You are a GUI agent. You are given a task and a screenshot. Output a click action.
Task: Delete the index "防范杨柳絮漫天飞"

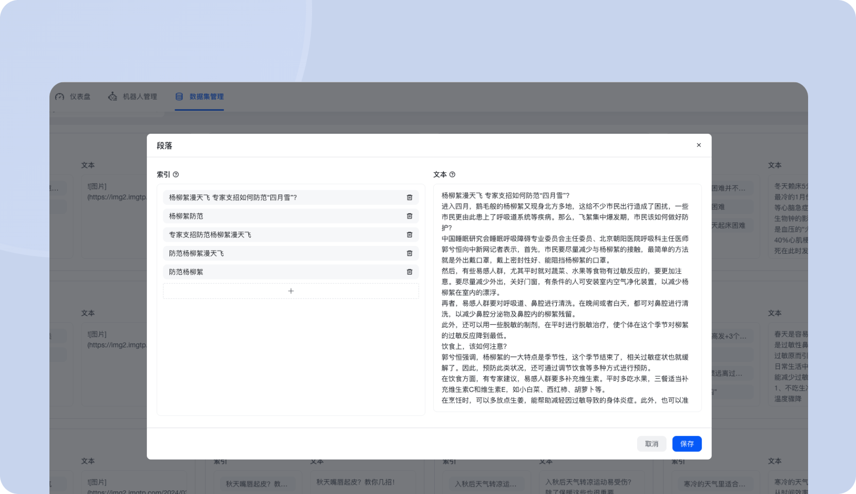[x=409, y=253]
